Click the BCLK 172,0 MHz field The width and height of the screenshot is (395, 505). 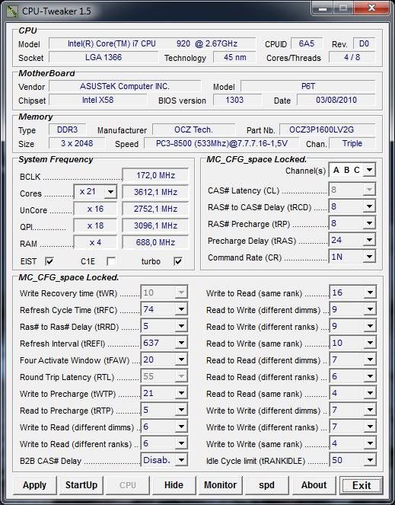[155, 175]
